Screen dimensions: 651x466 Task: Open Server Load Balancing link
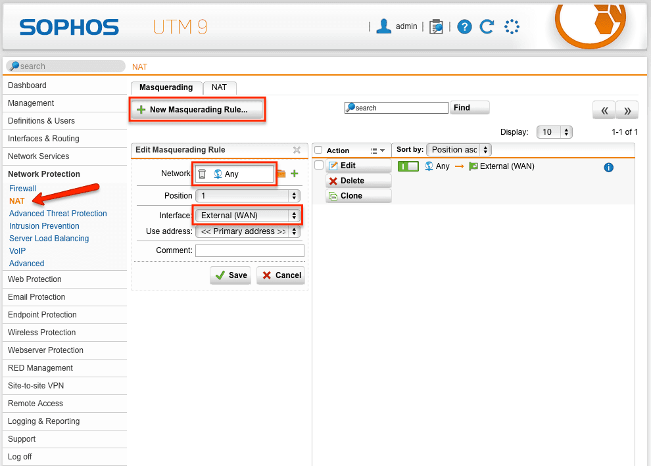[49, 239]
